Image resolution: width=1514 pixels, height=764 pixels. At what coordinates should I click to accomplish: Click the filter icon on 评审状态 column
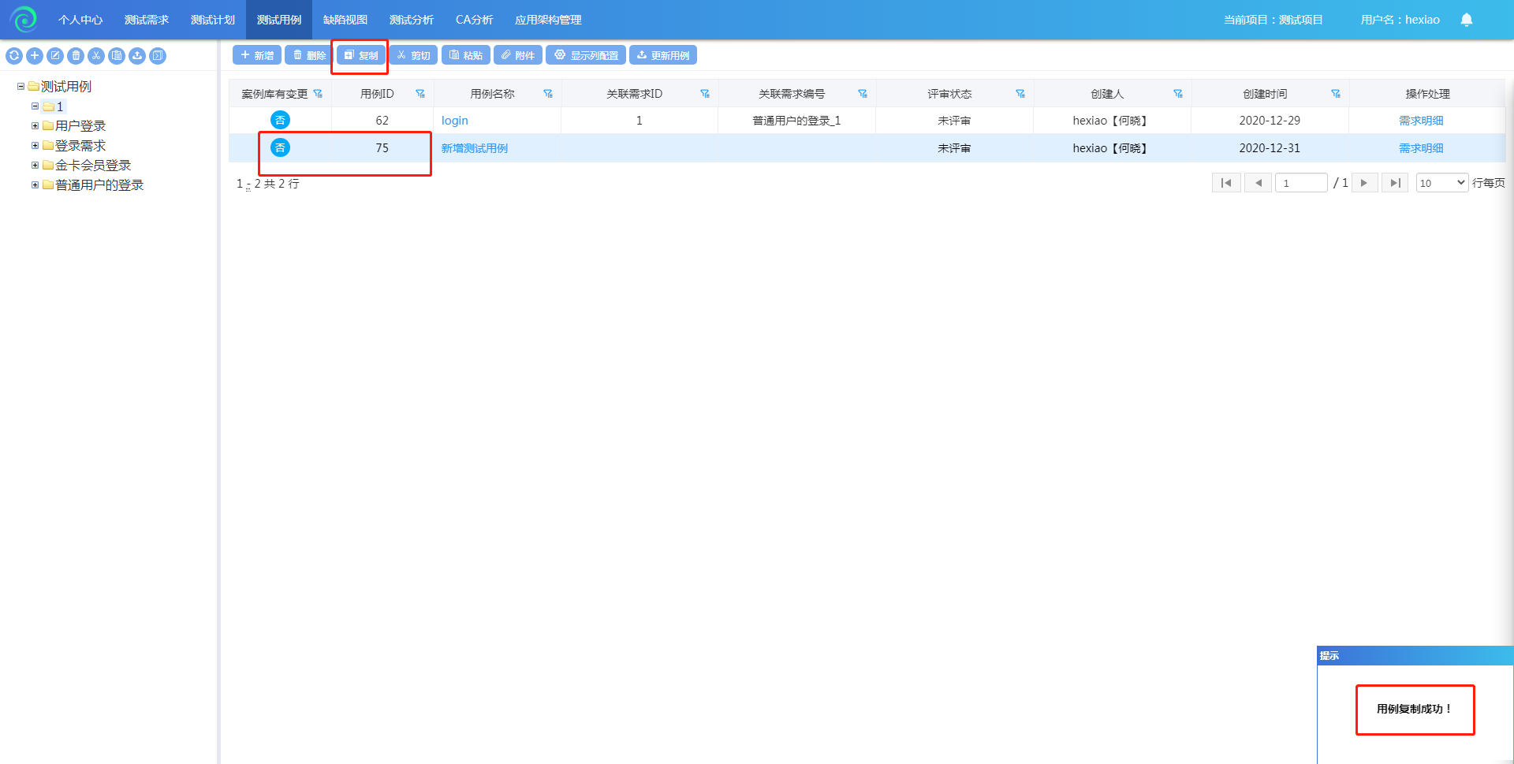pyautogui.click(x=1020, y=94)
